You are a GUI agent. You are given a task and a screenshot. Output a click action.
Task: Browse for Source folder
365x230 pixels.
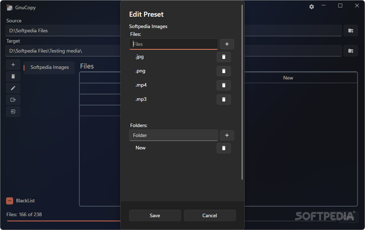[350, 31]
